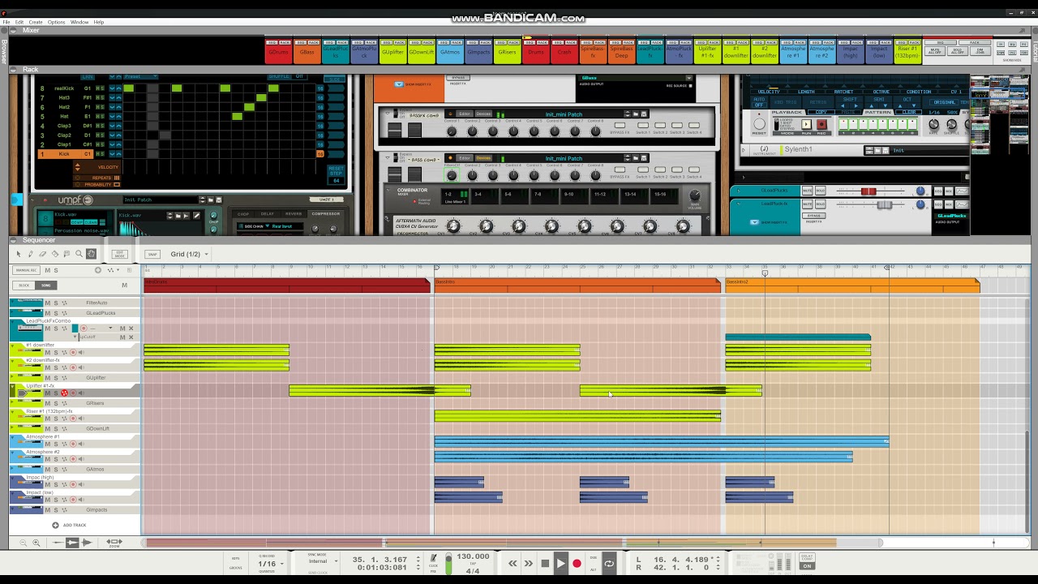Collapse the LeadPluckFxCombo track
Screen dimensions: 1038x584
pyautogui.click(x=13, y=321)
